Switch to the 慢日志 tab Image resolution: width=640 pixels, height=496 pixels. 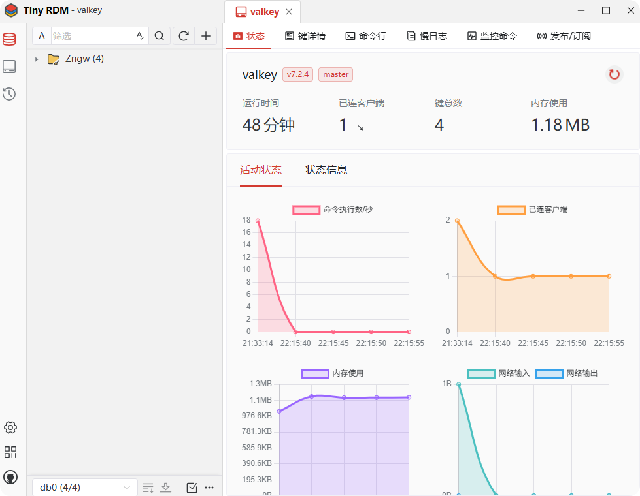[427, 36]
